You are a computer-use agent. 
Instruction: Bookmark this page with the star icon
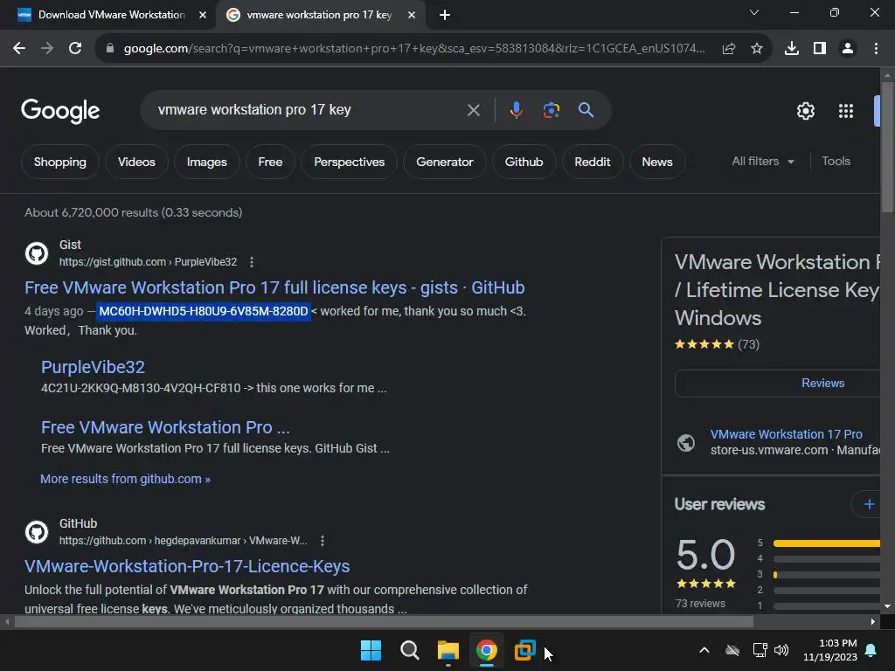coord(757,49)
